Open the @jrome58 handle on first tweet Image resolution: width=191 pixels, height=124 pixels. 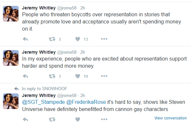(67, 8)
